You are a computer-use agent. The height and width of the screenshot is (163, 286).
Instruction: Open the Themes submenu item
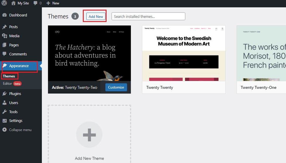click(x=9, y=76)
